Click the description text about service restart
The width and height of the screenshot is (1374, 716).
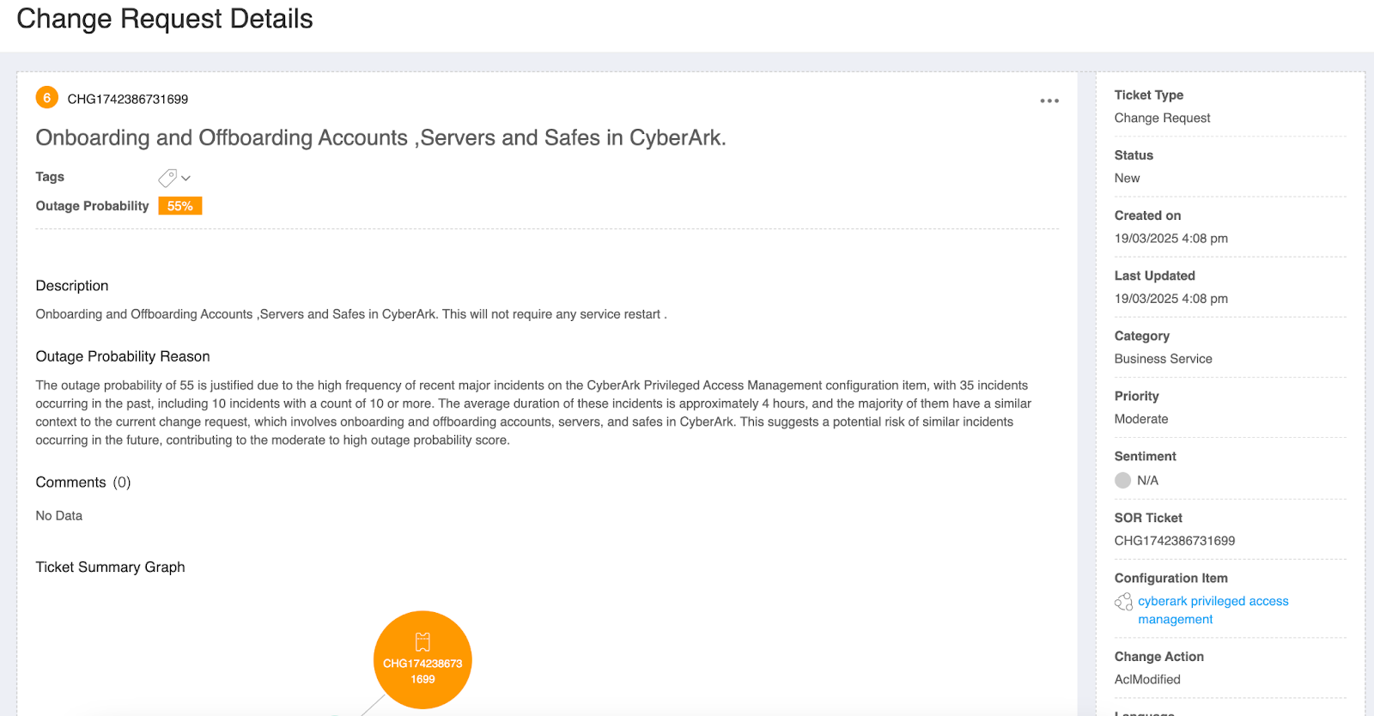(351, 314)
